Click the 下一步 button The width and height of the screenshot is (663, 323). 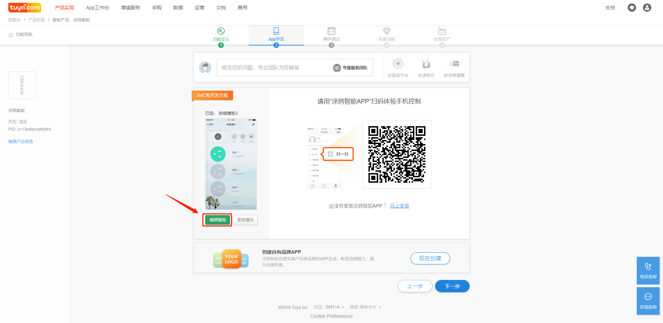click(452, 286)
